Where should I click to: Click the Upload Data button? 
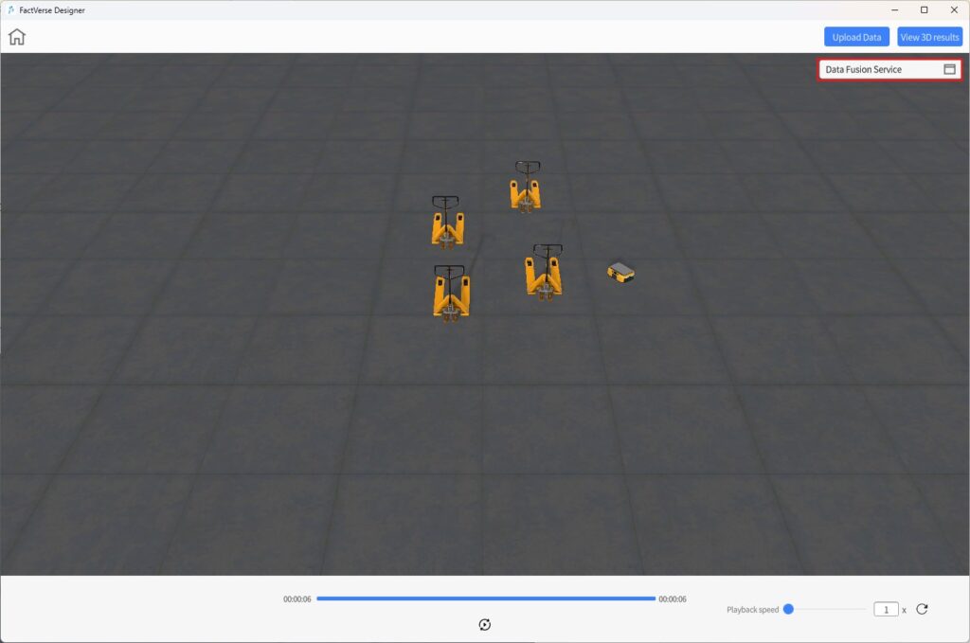coord(856,37)
